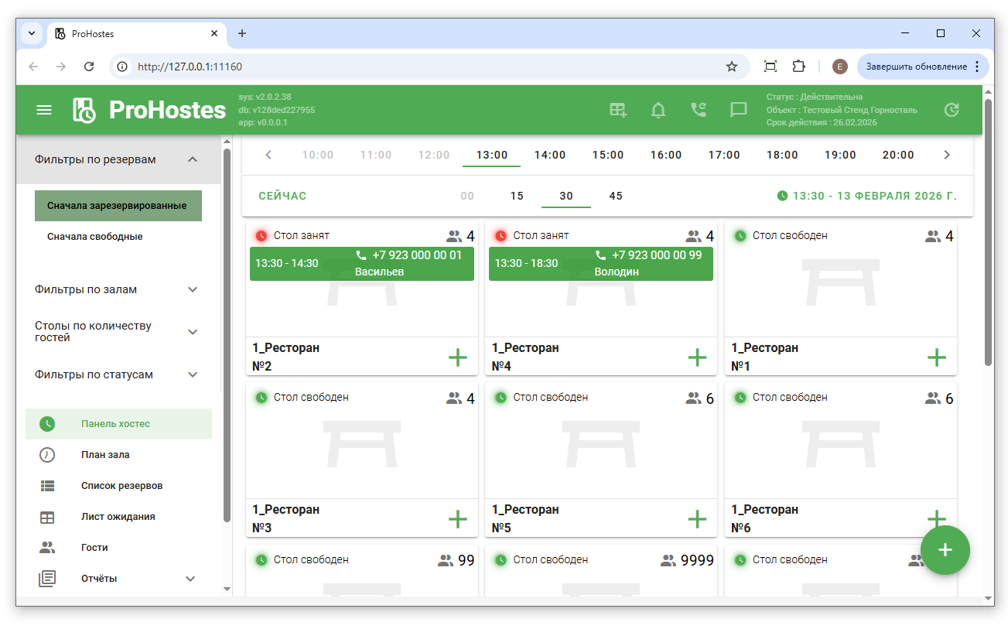The width and height of the screenshot is (1008, 629).
Task: Click the phone callback icon in header
Action: [699, 110]
